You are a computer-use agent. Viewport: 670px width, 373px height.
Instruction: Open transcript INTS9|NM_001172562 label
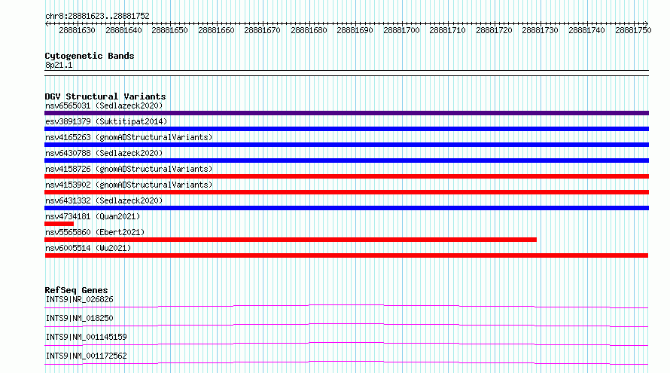tap(87, 356)
